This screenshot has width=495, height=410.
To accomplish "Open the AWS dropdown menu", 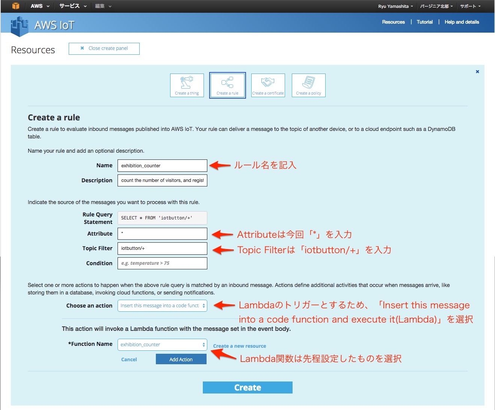I will (40, 6).
